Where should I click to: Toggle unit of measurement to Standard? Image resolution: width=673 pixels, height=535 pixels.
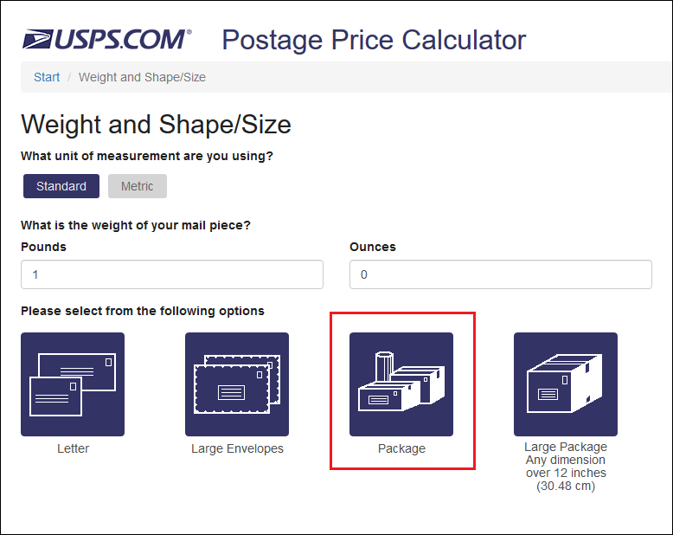[61, 186]
